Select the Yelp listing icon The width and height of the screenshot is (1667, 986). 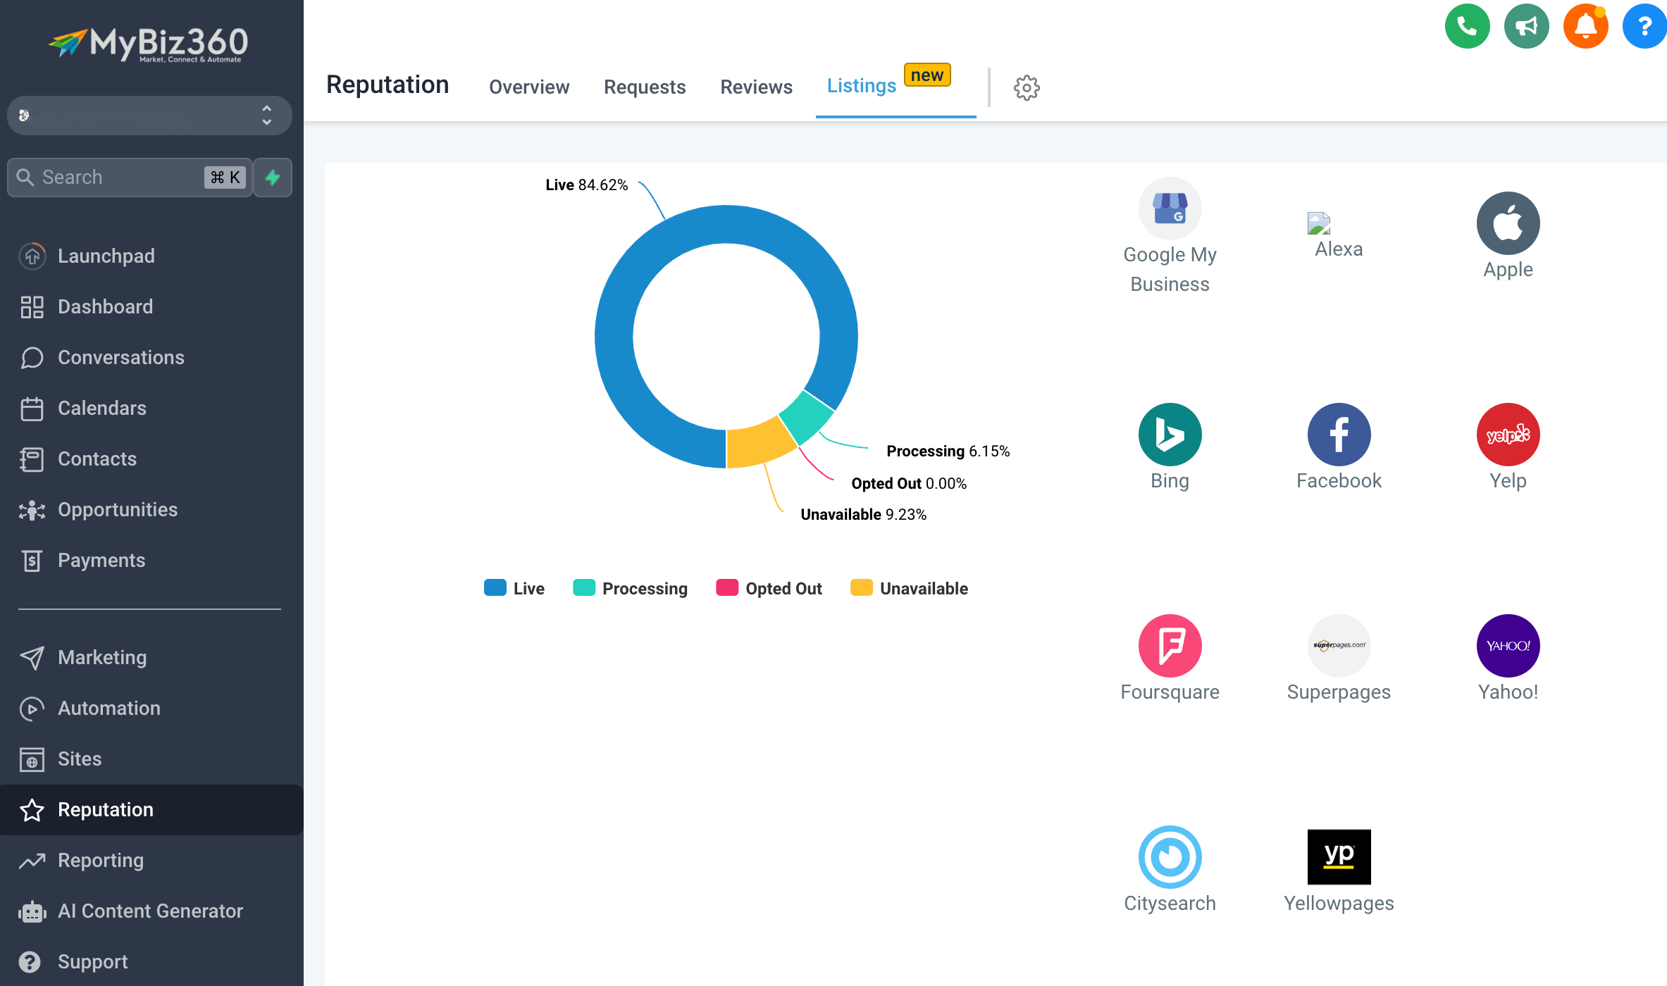(x=1508, y=435)
